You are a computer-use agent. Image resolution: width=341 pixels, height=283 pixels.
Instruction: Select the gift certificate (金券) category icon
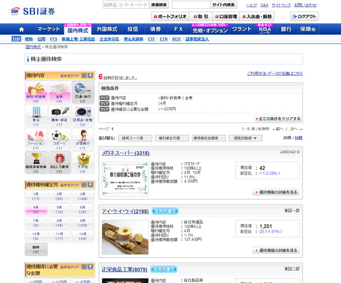tap(59, 92)
